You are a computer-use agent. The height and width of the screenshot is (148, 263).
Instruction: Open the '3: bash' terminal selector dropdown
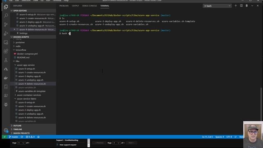(217, 6)
